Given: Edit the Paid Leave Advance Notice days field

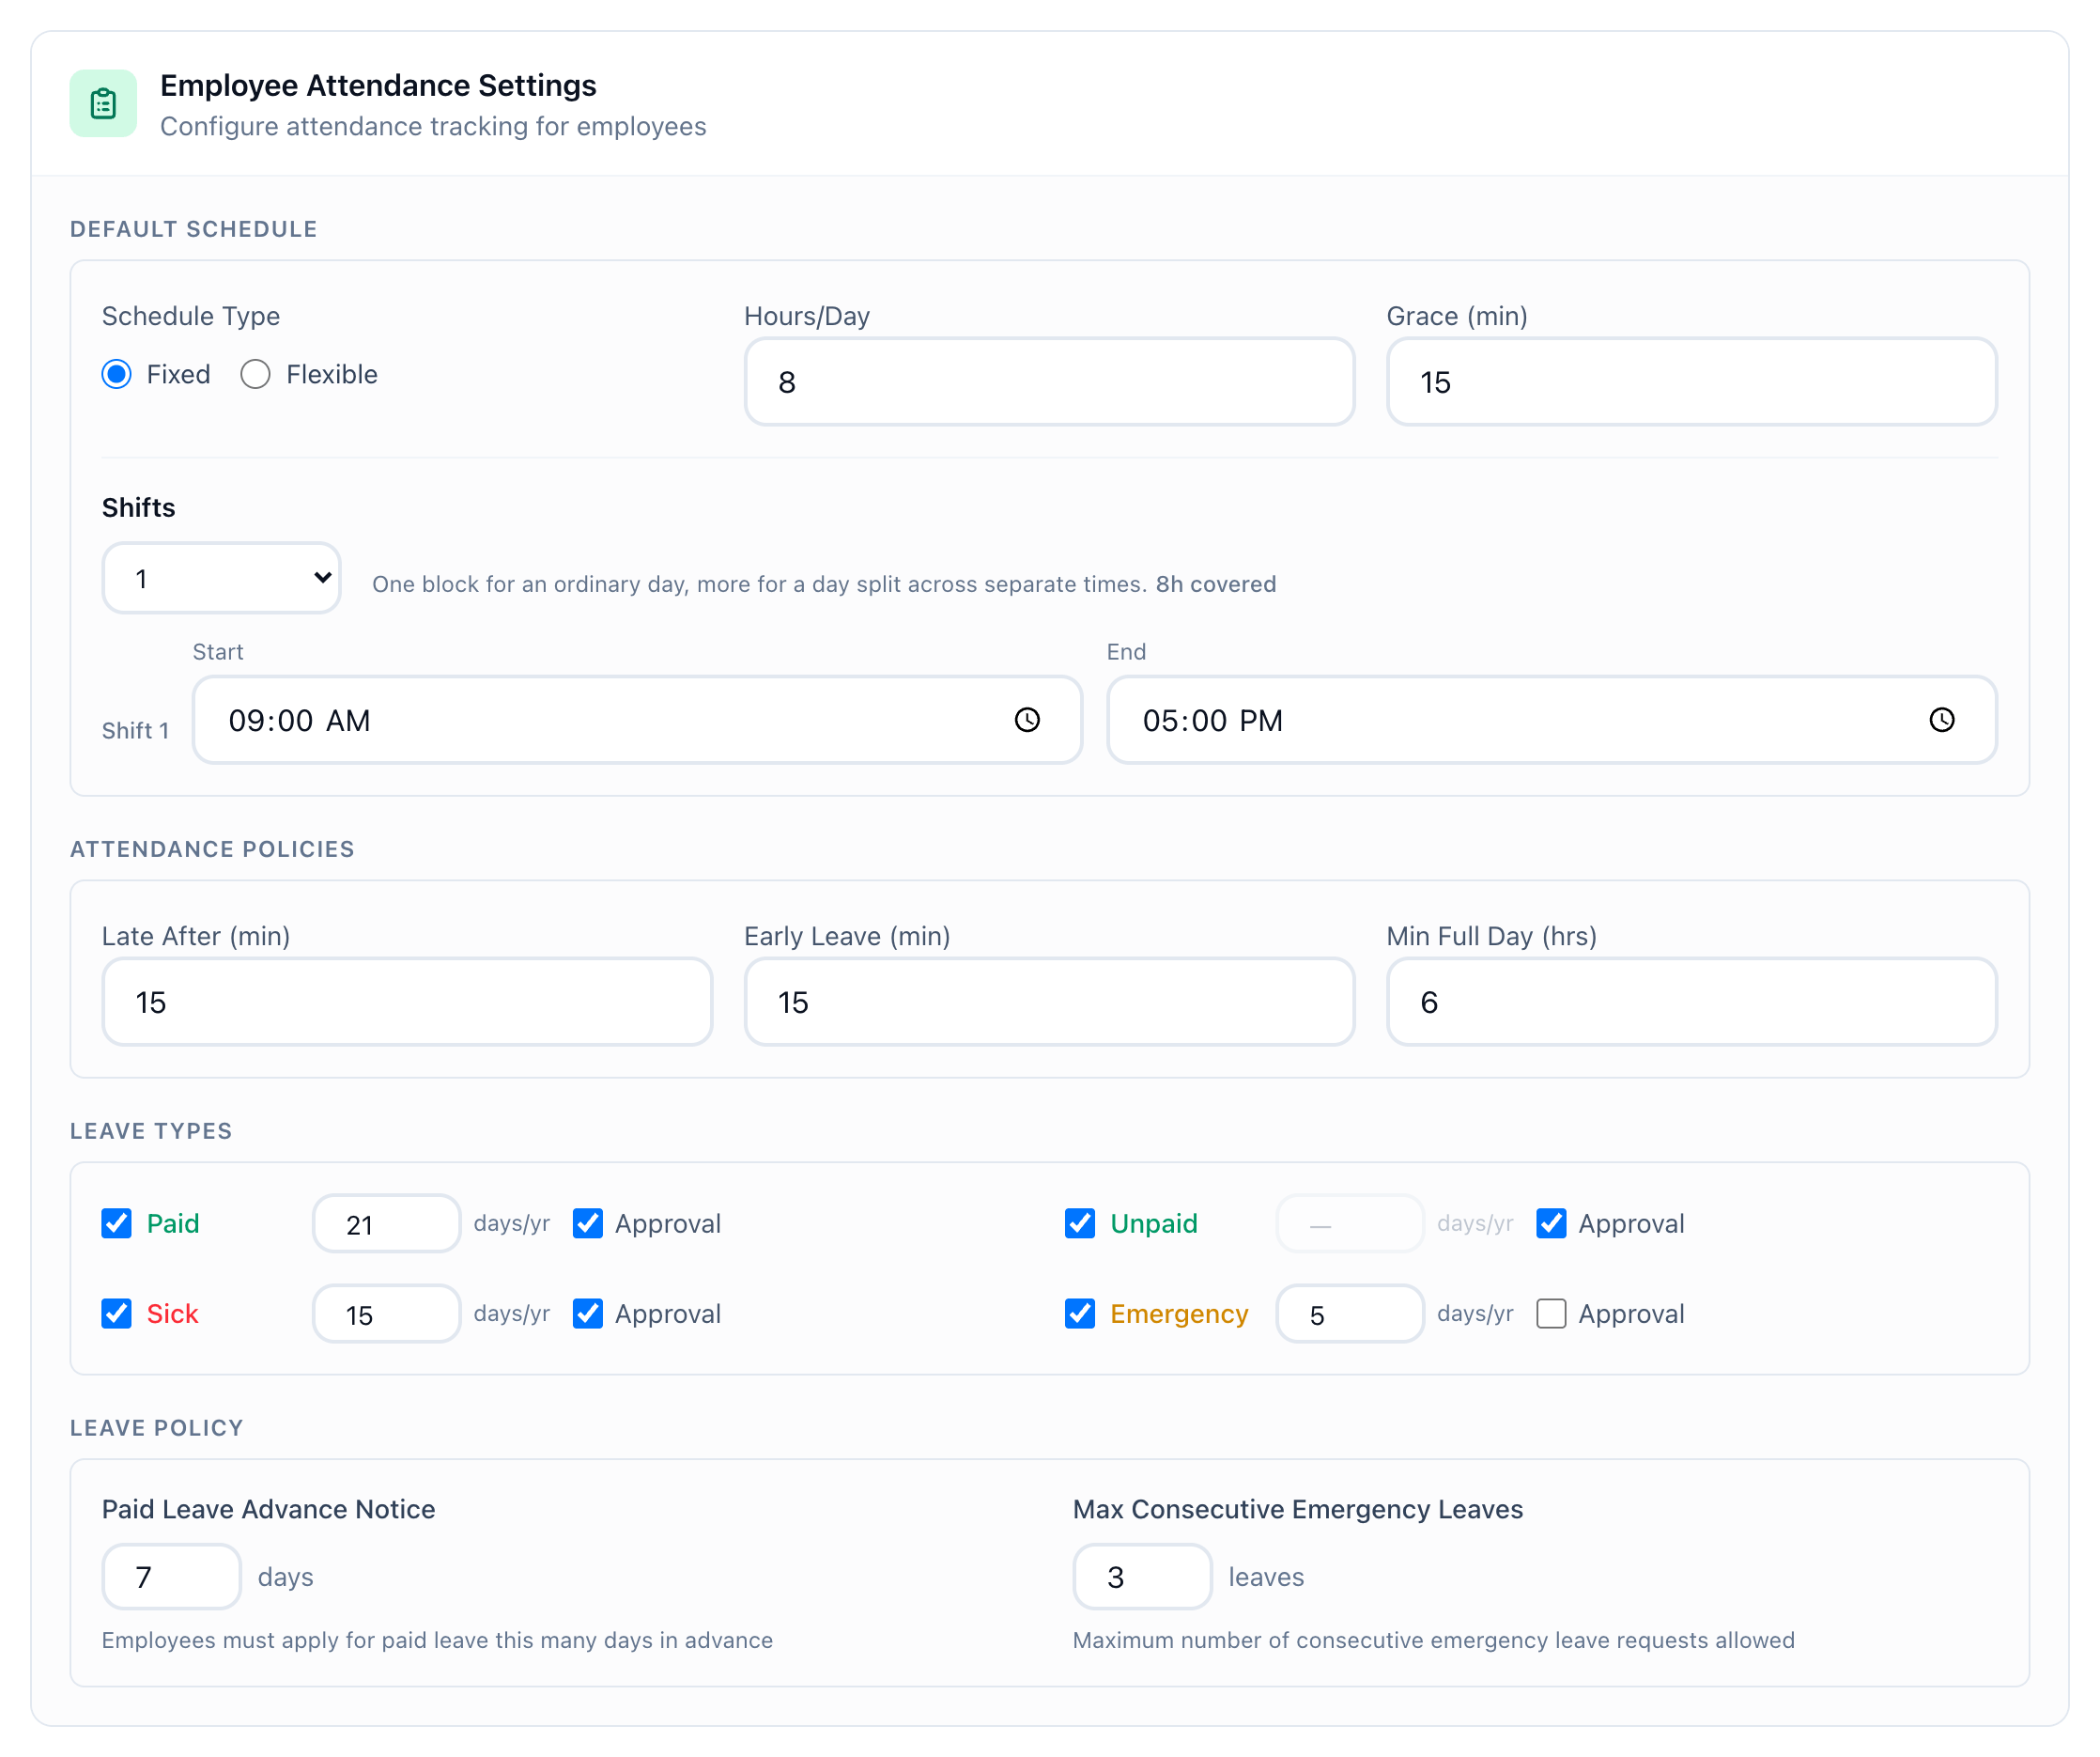Looking at the screenshot, I should (172, 1577).
